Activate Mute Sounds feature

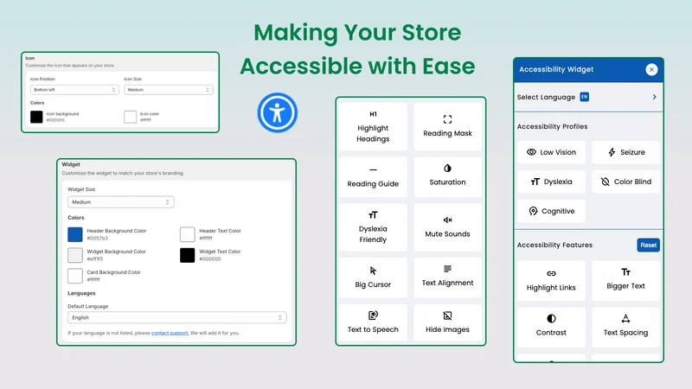[447, 227]
